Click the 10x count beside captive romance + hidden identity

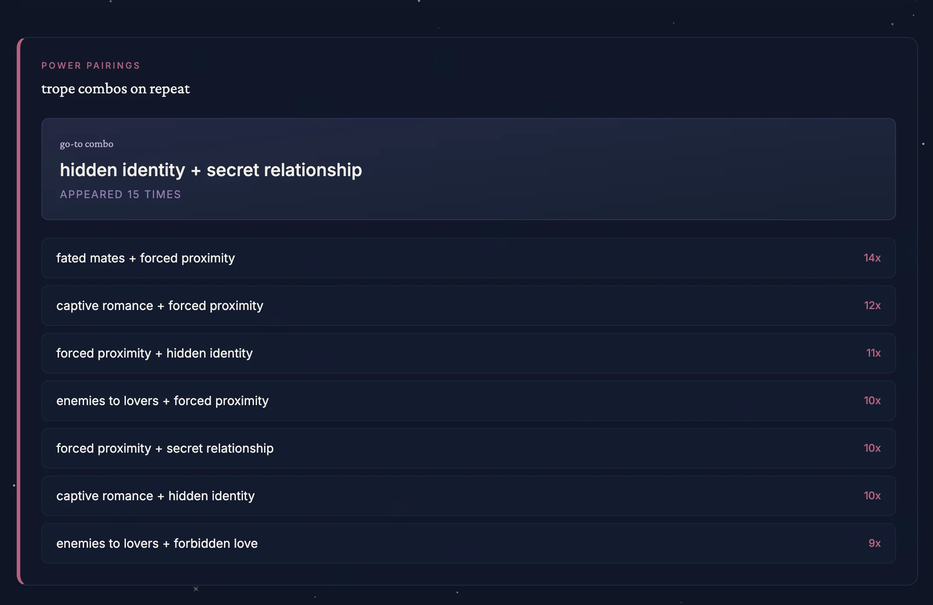872,496
